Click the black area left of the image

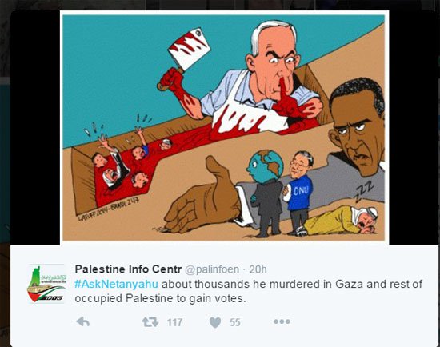[x=35, y=128]
